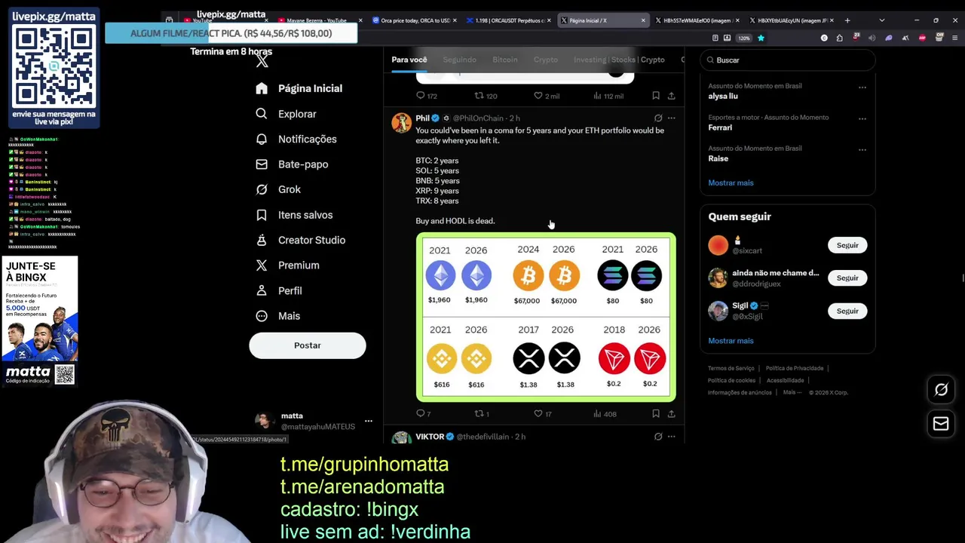Open Grok in sidebar
Image resolution: width=965 pixels, height=543 pixels.
[277, 189]
